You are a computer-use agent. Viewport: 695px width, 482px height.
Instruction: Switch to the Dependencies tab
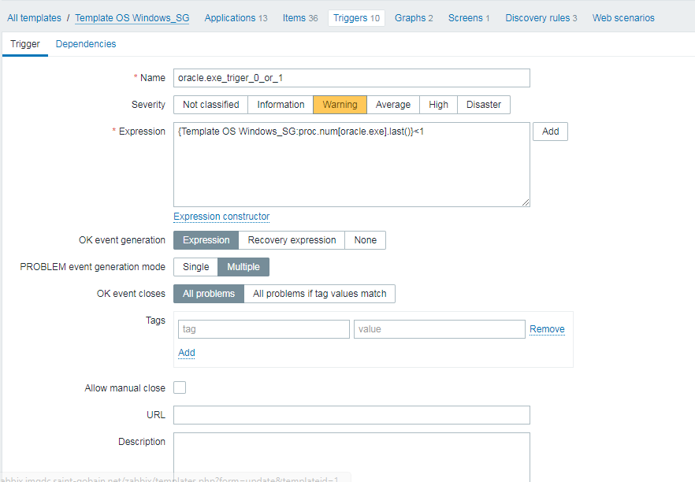coord(86,44)
